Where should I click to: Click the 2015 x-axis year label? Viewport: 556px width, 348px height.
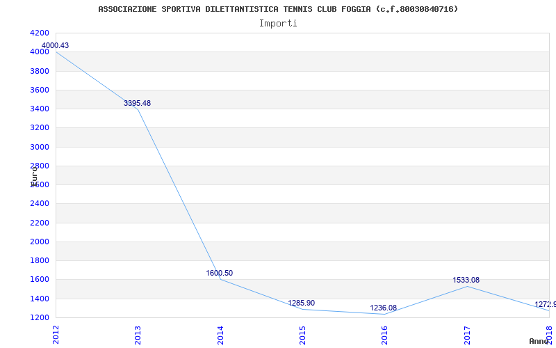(302, 335)
